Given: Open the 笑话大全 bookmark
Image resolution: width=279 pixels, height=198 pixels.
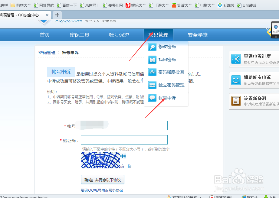Looking at the screenshot, I should click(x=182, y=5).
